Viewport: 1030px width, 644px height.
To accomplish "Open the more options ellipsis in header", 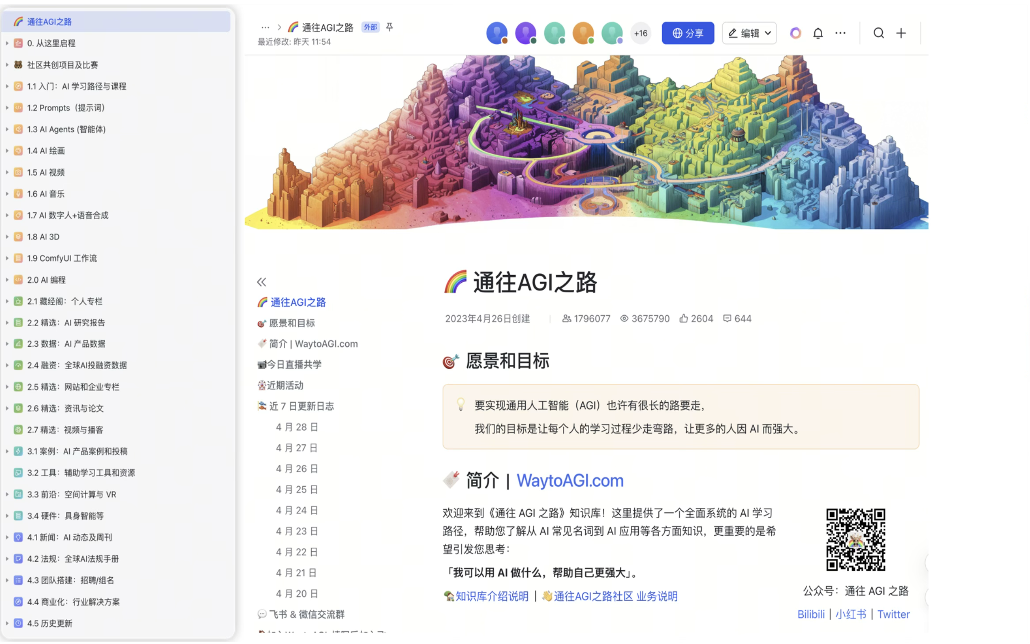I will point(840,33).
